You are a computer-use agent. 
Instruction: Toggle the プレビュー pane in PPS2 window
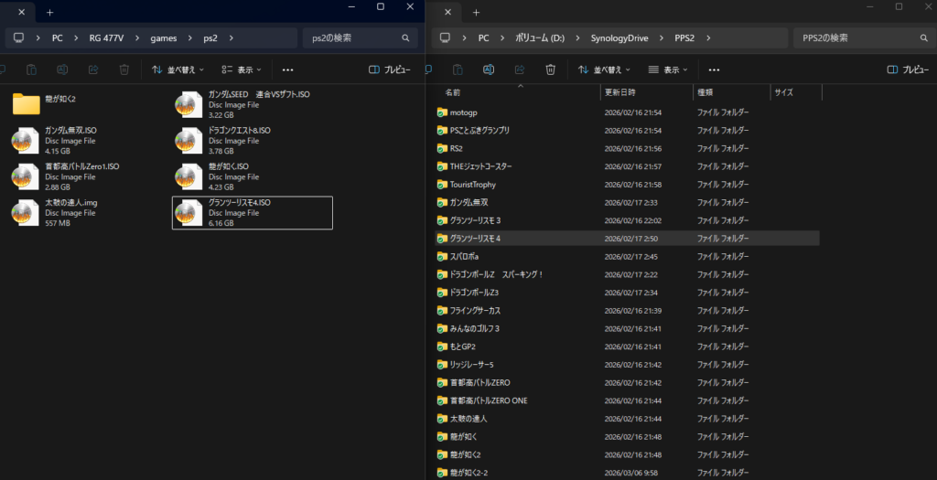tap(908, 69)
